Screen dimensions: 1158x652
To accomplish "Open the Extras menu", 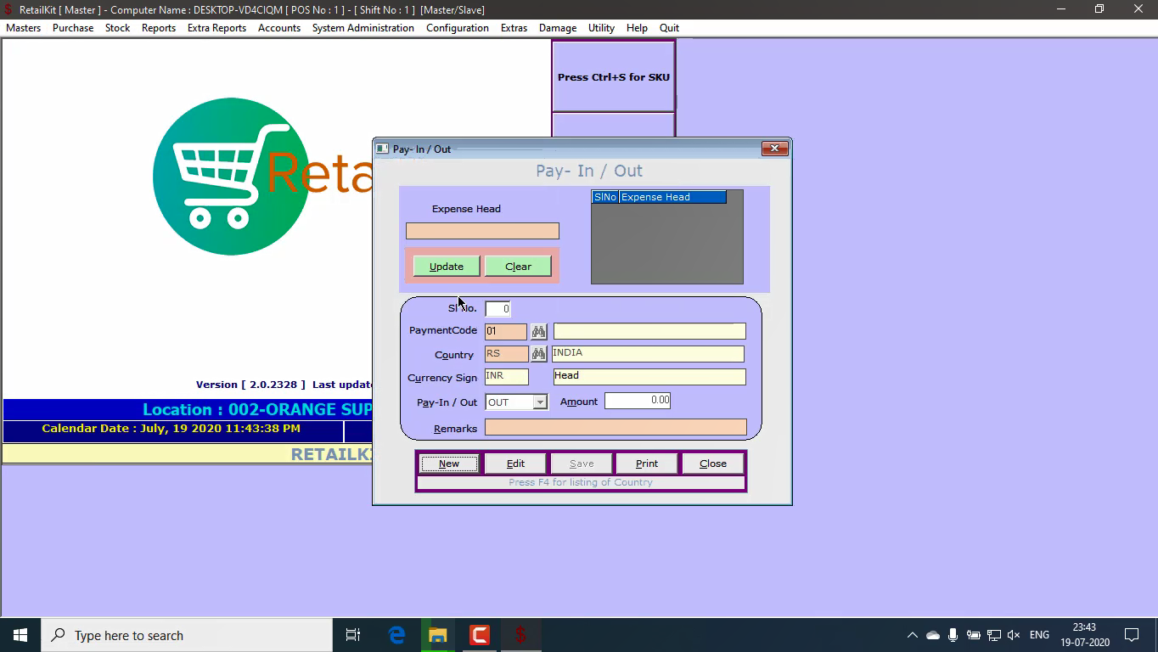I will [514, 28].
